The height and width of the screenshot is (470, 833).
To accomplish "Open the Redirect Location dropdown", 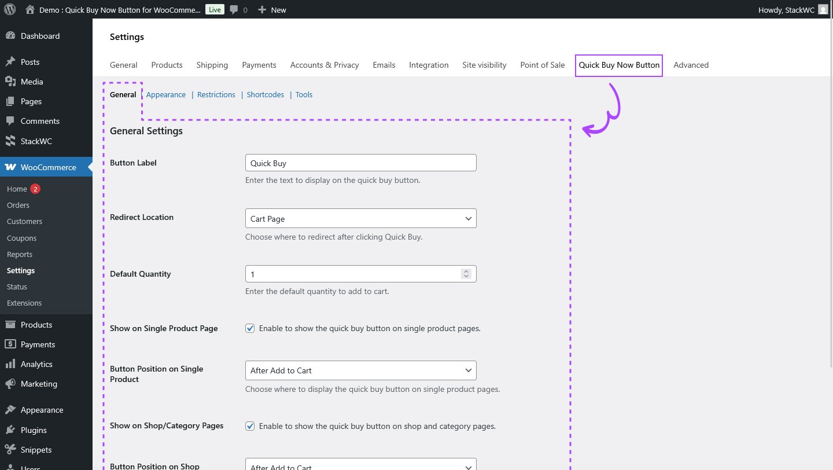I will click(x=360, y=219).
